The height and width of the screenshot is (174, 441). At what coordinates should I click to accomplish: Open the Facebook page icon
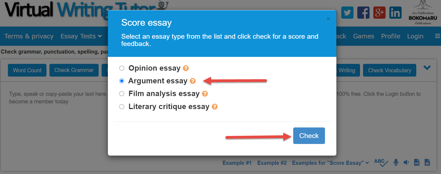[363, 12]
